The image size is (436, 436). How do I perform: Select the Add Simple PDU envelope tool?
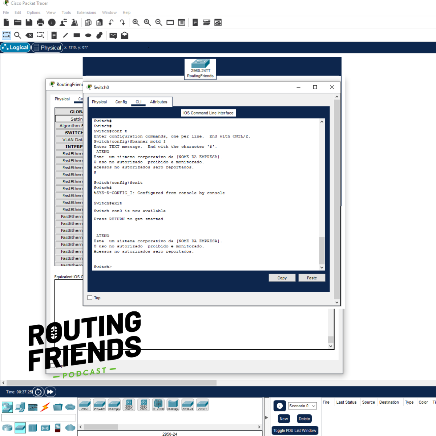(x=113, y=35)
